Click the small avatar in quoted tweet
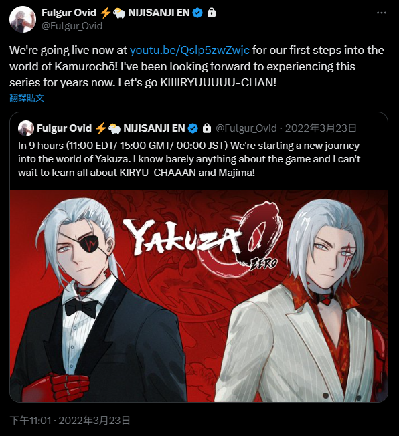 (26, 128)
